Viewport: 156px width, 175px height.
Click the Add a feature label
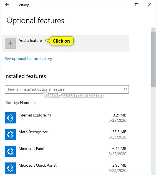click(x=30, y=40)
